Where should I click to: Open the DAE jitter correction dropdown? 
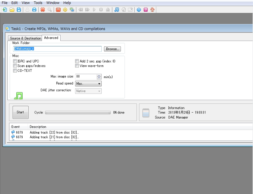coord(88,91)
